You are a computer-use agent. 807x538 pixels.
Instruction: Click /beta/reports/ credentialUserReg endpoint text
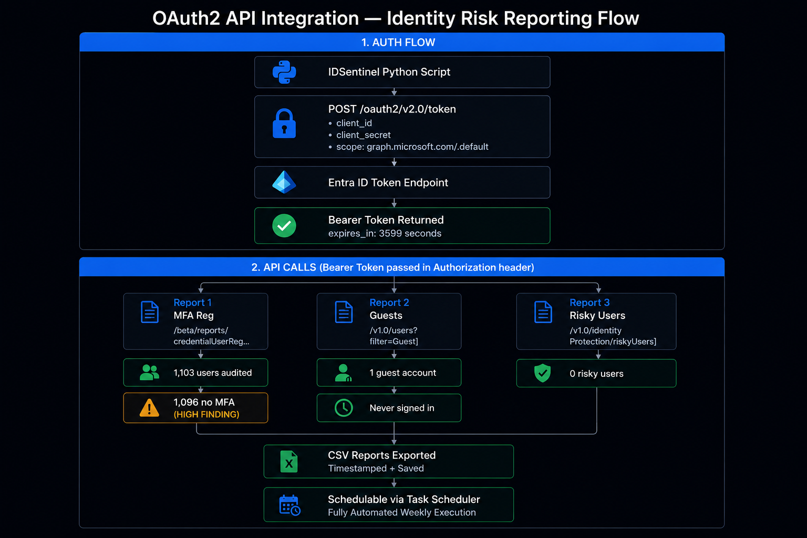(x=212, y=336)
